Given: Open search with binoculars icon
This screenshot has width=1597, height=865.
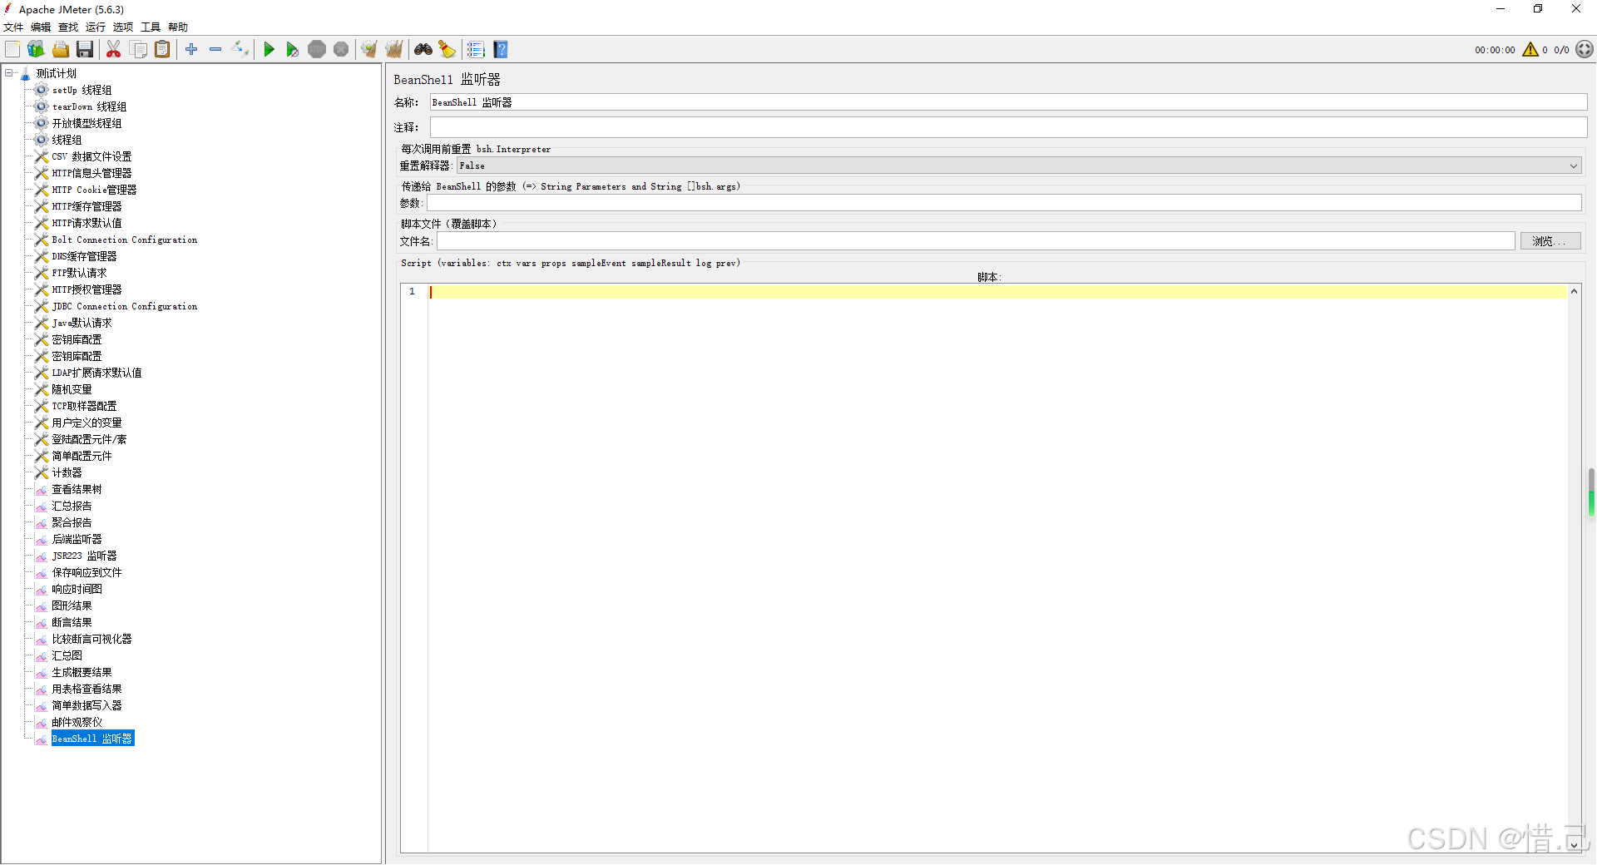Looking at the screenshot, I should 423,50.
